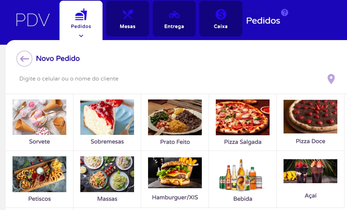347x210 pixels.
Task: Open the Entrega tab
Action: [174, 19]
